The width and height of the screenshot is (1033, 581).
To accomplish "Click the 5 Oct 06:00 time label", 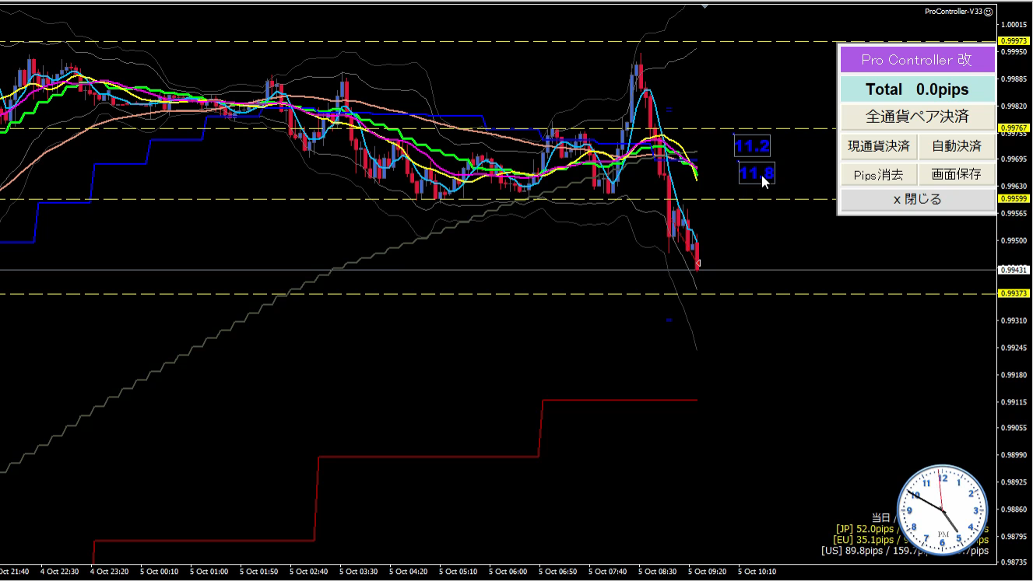I will [x=508, y=572].
